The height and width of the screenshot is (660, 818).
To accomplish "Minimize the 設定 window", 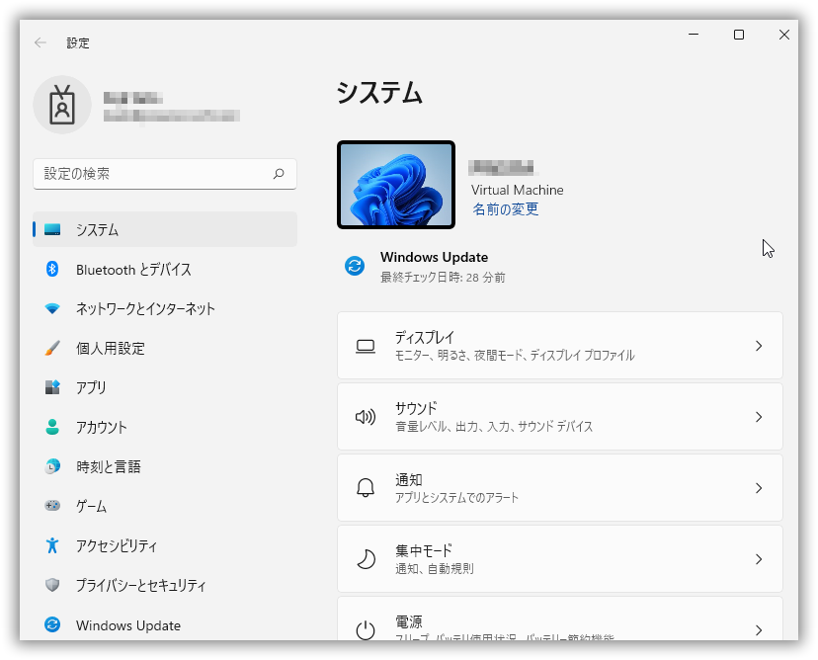I will [694, 35].
